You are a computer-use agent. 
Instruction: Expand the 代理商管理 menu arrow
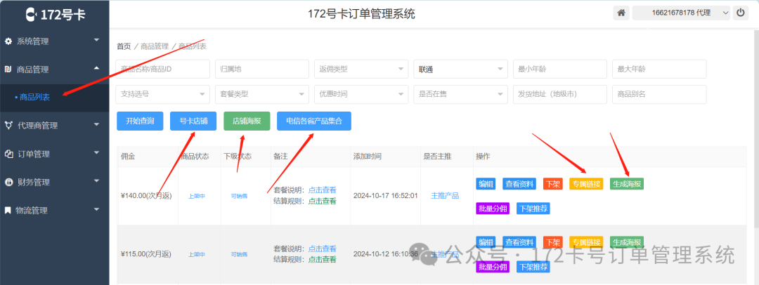point(96,124)
